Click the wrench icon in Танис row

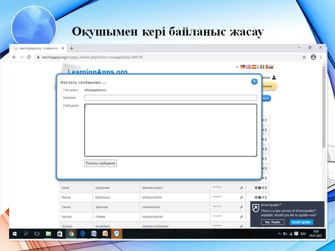coord(241,207)
